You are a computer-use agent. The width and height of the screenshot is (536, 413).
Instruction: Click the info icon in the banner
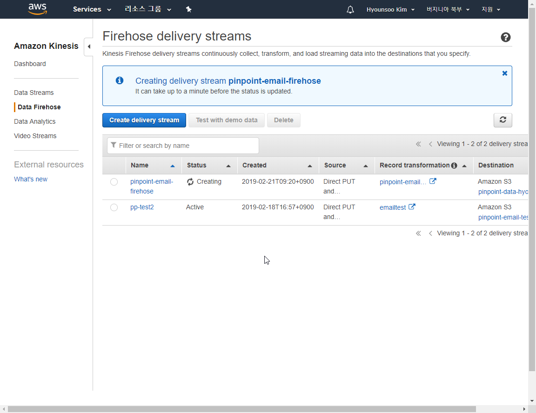point(119,80)
